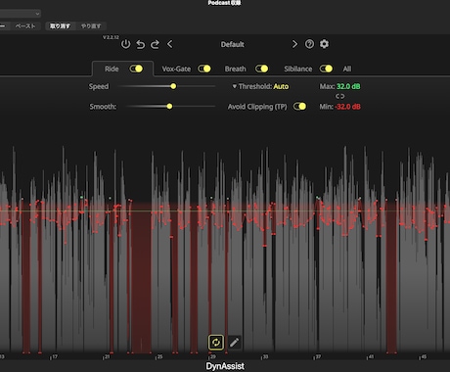The image size is (450, 372).
Task: Switch to the Breath tab
Action: (x=235, y=69)
